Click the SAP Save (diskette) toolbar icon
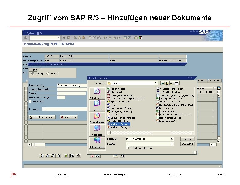This screenshot has height=185, width=240. [x=68, y=38]
